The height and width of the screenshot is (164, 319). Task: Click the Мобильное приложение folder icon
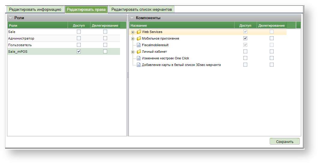[139, 38]
